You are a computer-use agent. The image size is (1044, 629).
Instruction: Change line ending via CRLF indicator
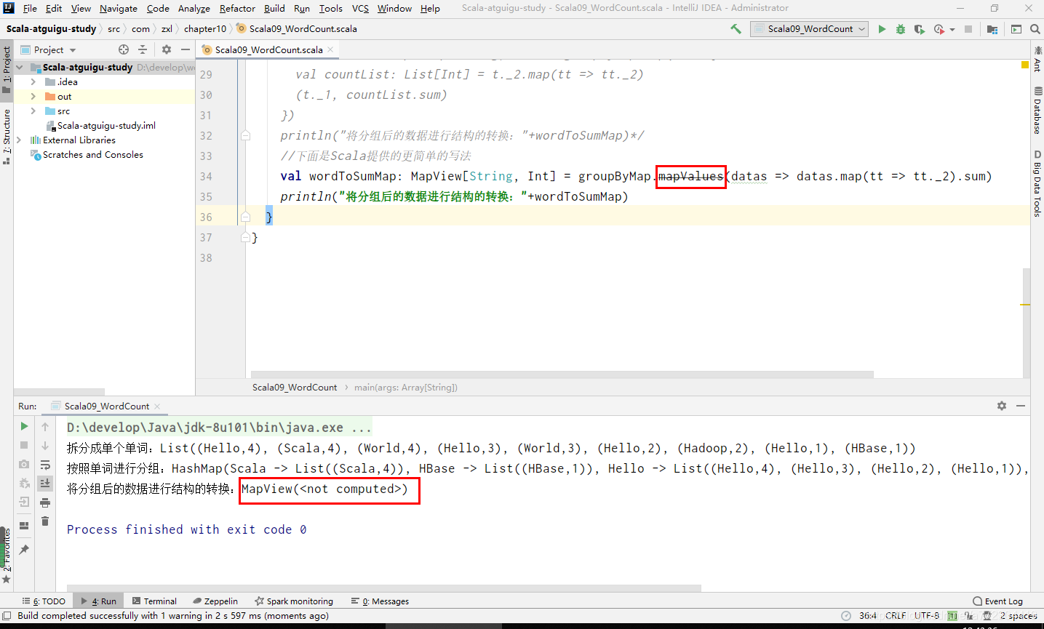(x=896, y=615)
